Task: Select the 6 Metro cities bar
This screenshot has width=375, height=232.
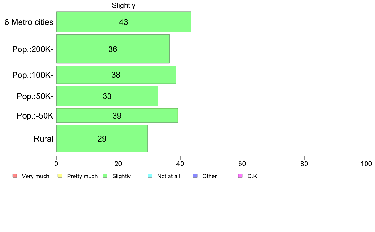Action: (124, 22)
